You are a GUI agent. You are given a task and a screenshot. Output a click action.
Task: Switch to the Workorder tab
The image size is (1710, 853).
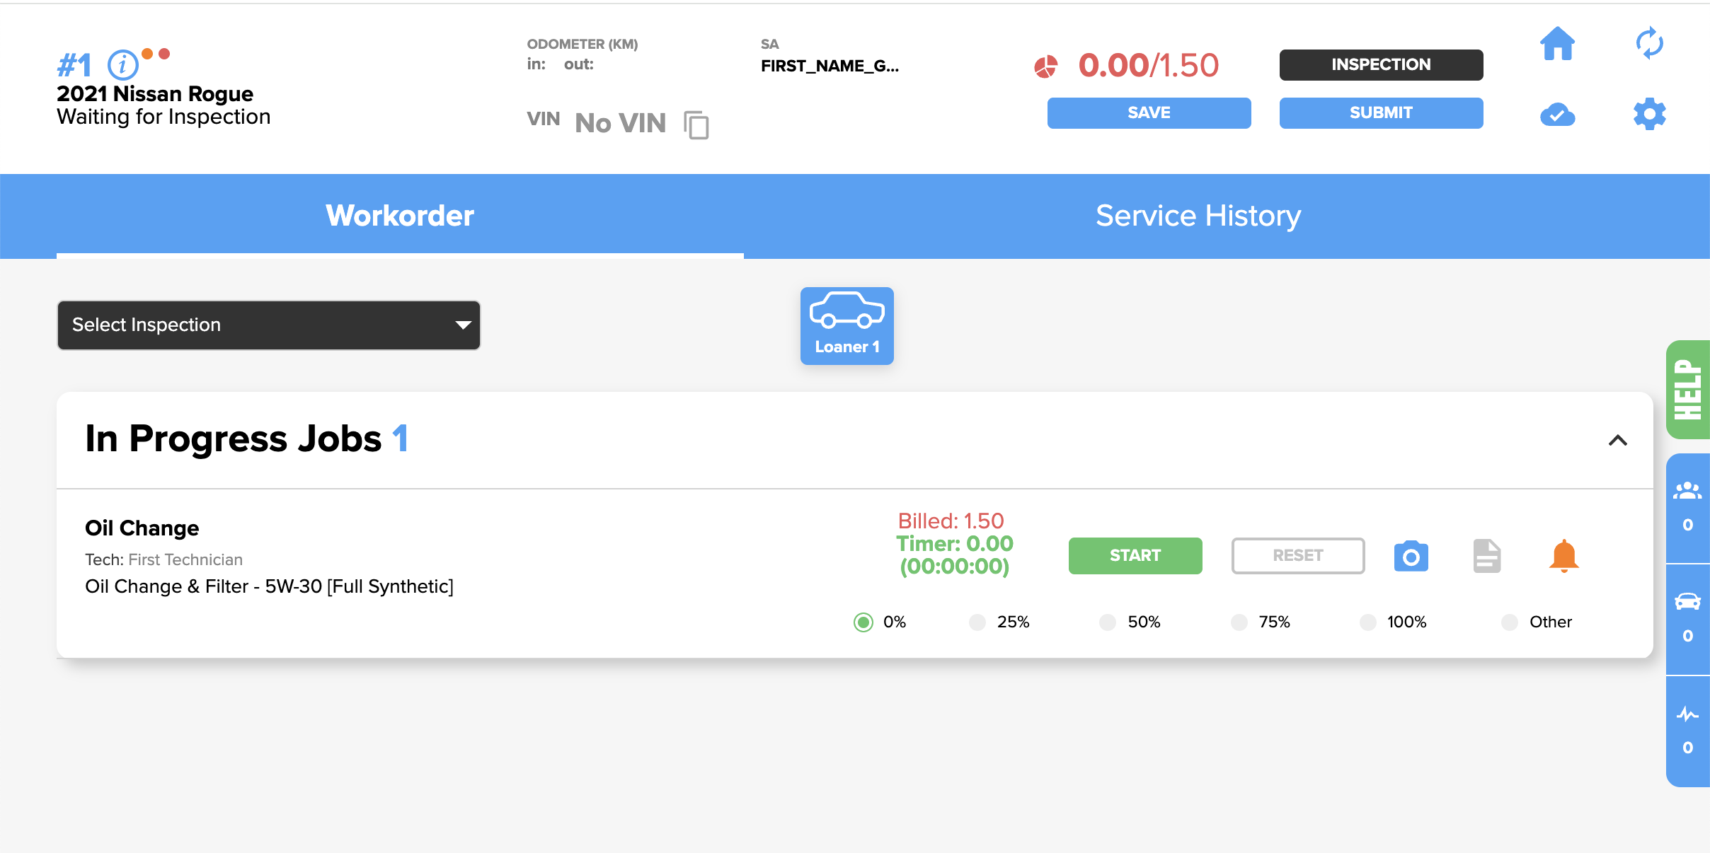tap(400, 216)
